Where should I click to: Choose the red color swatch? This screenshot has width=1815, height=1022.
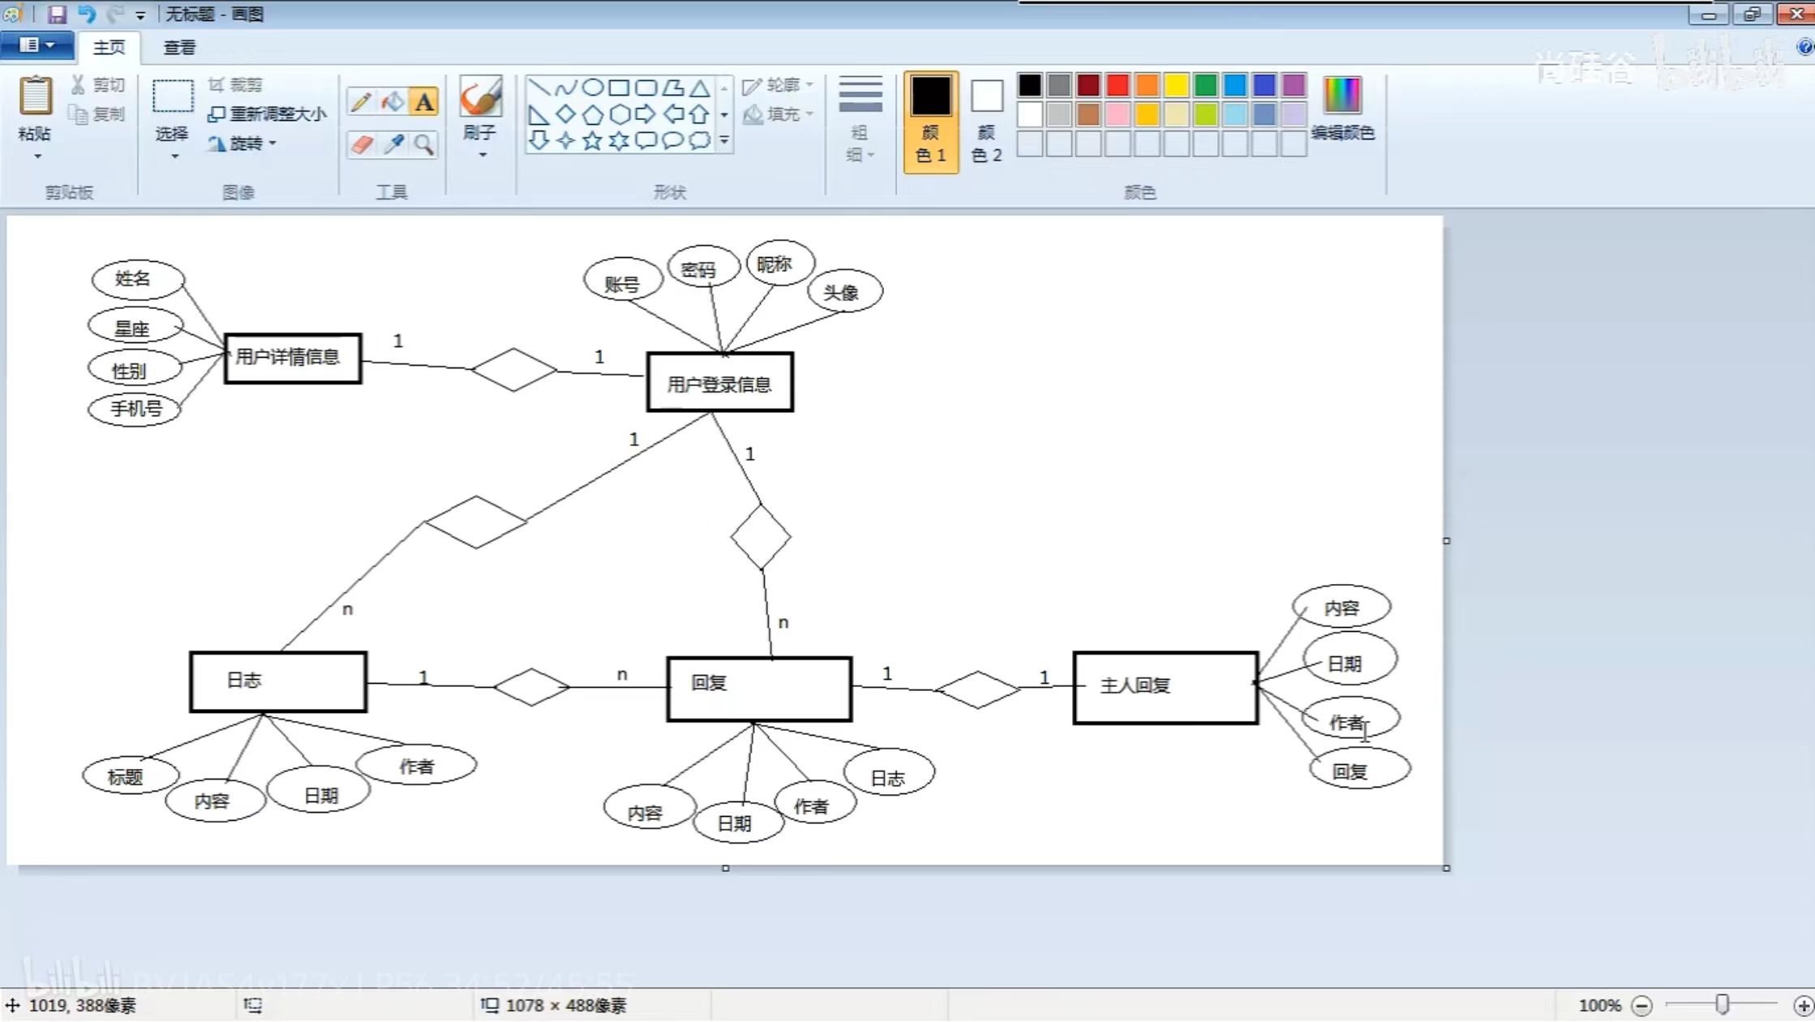(1118, 84)
